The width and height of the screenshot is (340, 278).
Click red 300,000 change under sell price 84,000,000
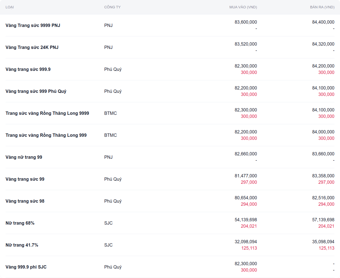coord(326,138)
